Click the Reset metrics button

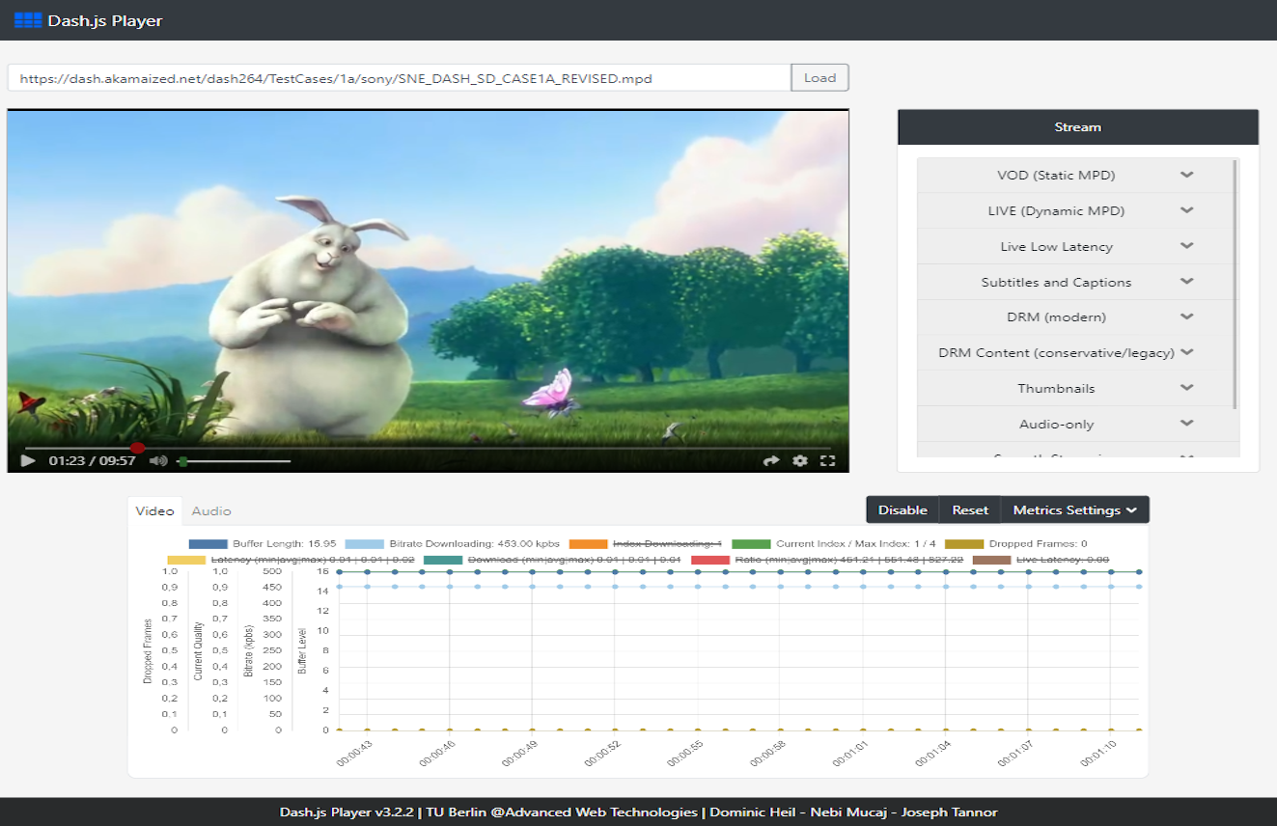pyautogui.click(x=970, y=509)
